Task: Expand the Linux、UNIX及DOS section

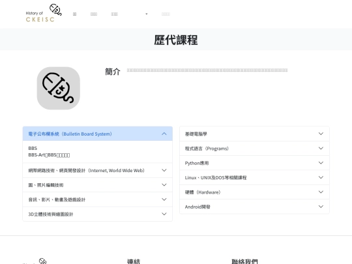Action: (254, 177)
